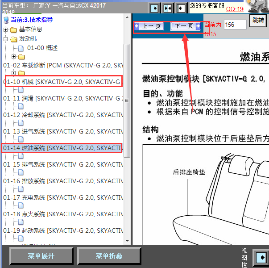
Task: Click the page icon under 01-17 充电系统
Action: [x=21, y=205]
